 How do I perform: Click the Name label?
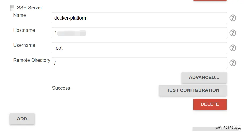click(x=20, y=15)
